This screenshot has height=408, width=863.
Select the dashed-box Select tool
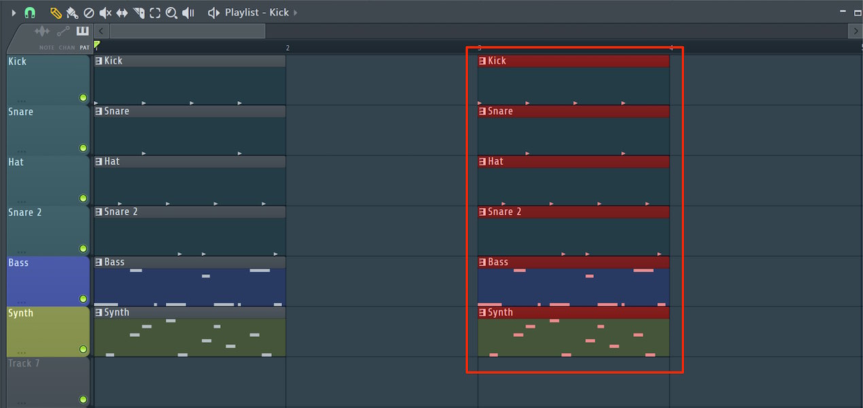(x=155, y=12)
